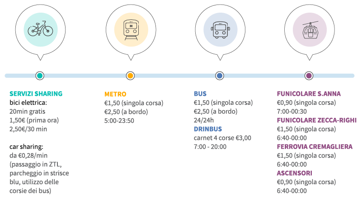Click the bicycle sharing icon
362x205 pixels.
(x=40, y=29)
